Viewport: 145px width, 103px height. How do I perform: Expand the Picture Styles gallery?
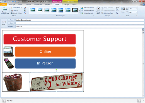(x=79, y=13)
